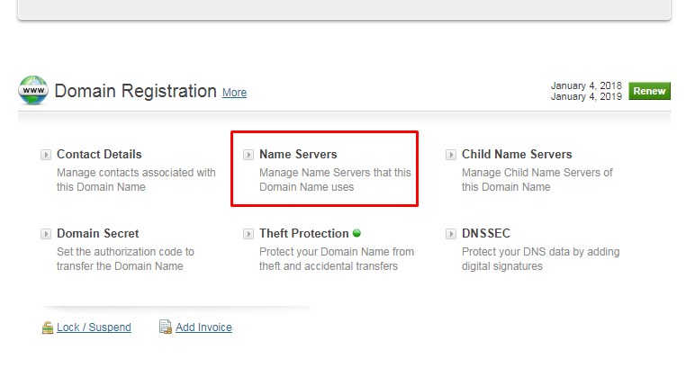This screenshot has width=695, height=386.
Task: Open the Name Servers section title
Action: 298,154
